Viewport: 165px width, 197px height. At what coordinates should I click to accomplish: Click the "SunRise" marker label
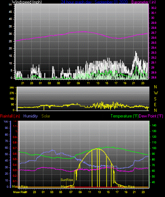(67, 180)
